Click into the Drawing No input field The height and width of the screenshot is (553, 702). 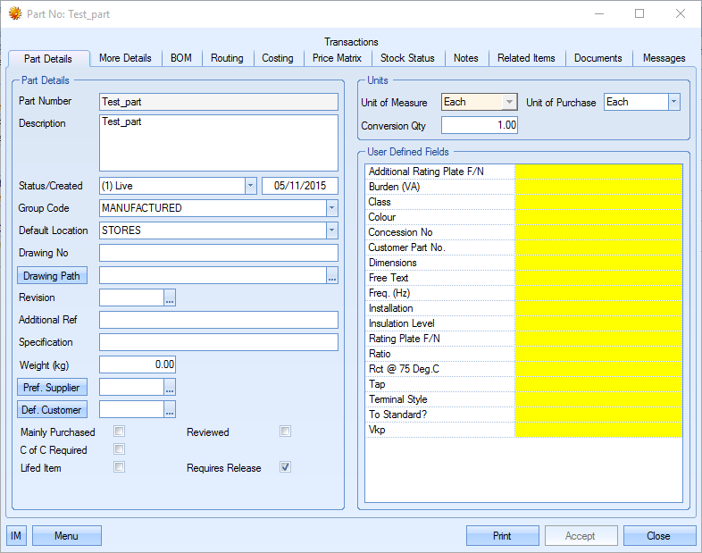point(219,254)
